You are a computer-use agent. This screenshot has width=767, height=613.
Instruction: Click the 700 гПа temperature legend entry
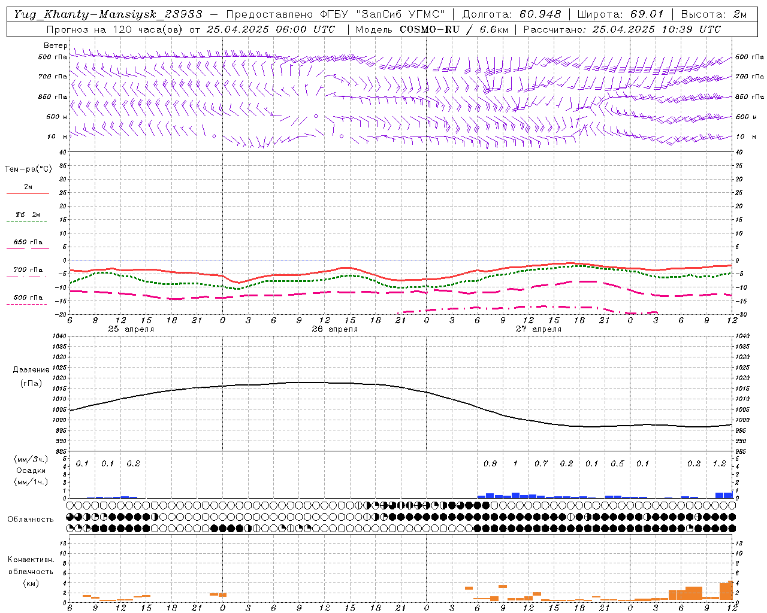tap(28, 270)
